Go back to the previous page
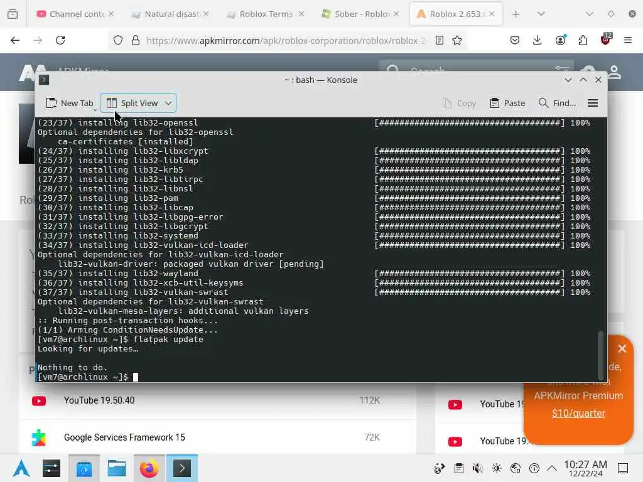The height and width of the screenshot is (482, 643). click(x=15, y=40)
